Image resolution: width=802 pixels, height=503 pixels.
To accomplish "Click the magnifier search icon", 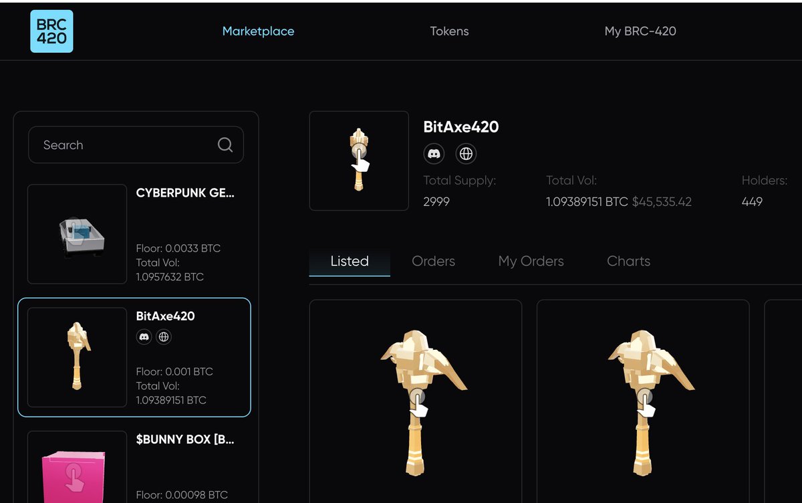I will [225, 145].
